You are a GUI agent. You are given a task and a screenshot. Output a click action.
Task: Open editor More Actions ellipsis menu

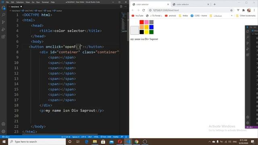125,6
